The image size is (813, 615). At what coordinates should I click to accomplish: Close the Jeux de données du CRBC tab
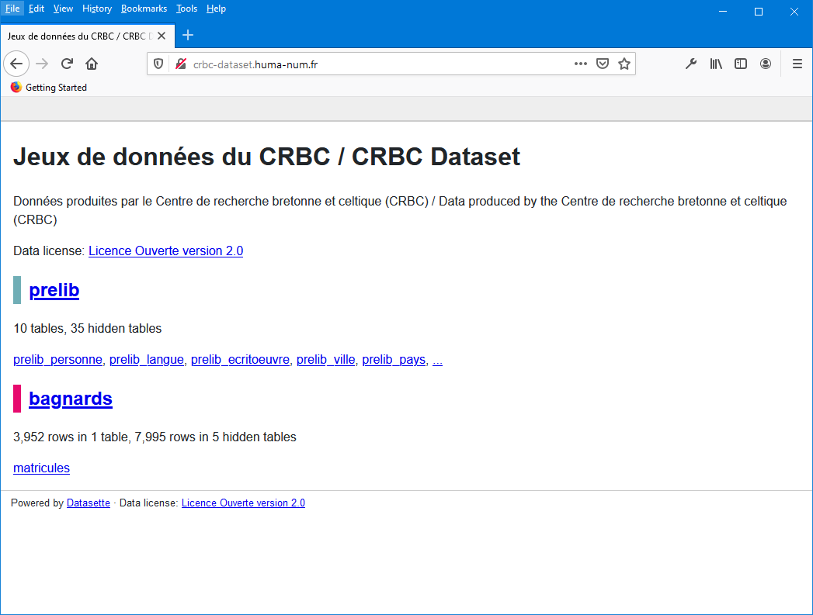162,36
